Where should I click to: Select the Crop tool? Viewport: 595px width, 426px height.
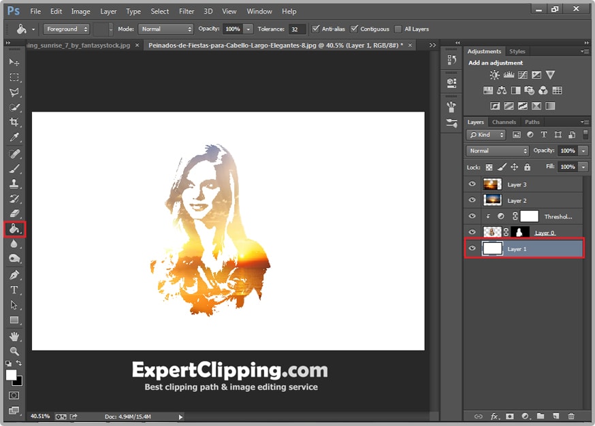(14, 122)
